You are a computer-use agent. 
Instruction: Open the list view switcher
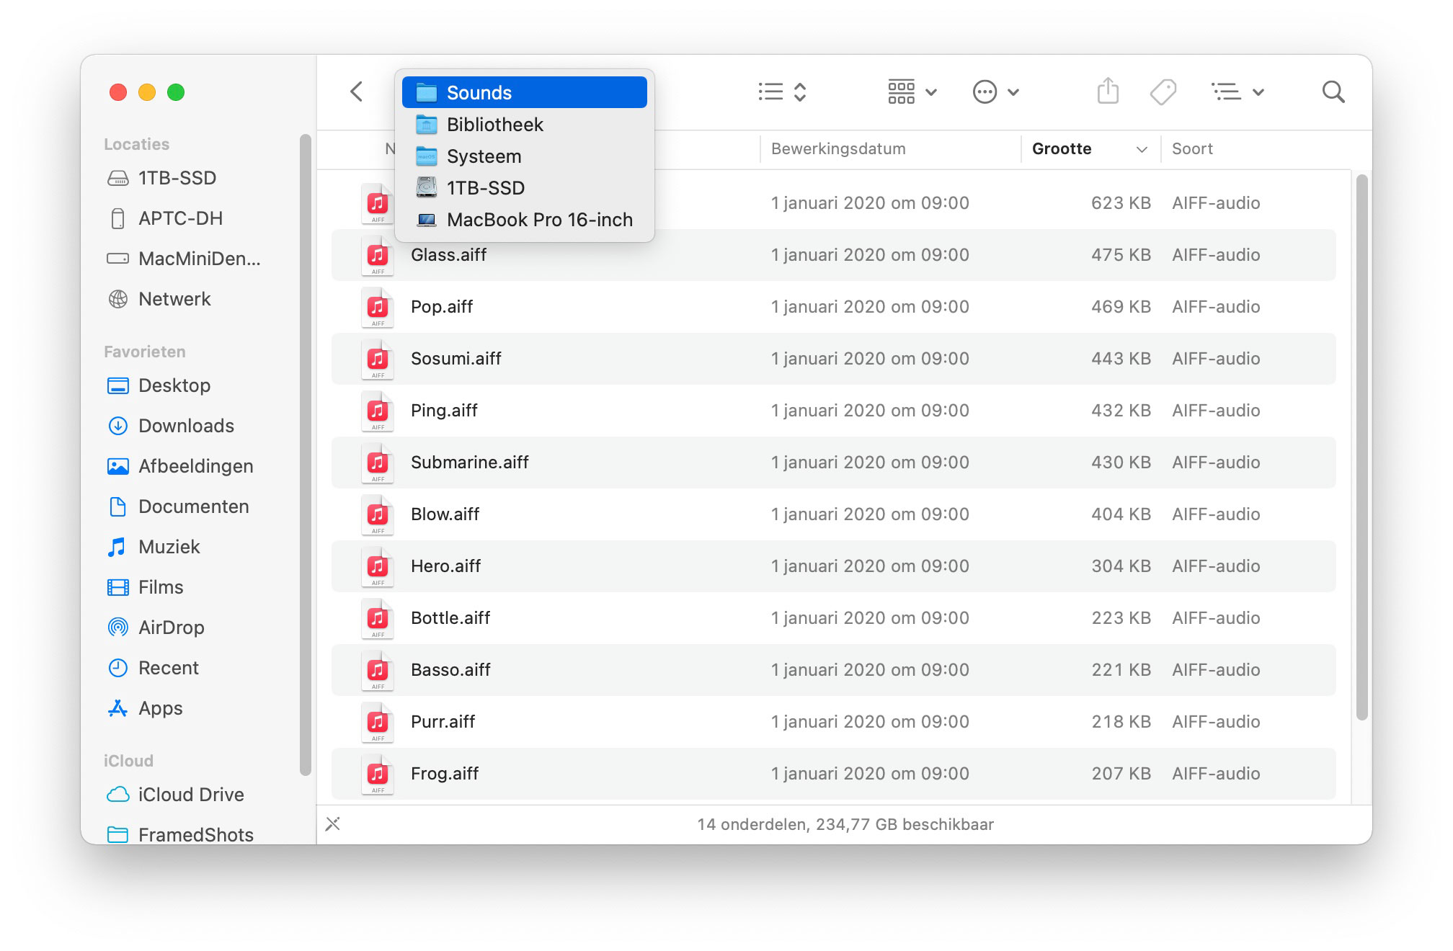coord(783,91)
